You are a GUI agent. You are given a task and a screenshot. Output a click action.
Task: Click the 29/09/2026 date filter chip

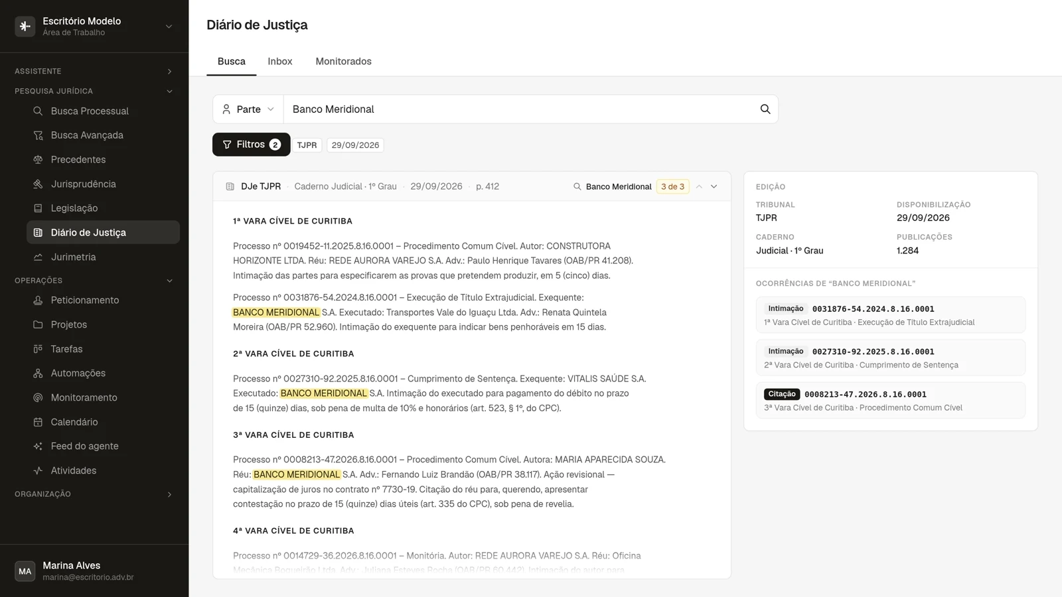pyautogui.click(x=355, y=145)
